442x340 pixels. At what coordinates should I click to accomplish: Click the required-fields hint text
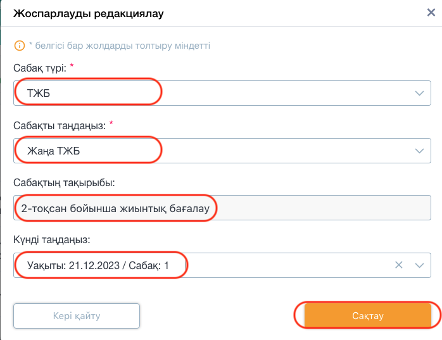(x=120, y=46)
